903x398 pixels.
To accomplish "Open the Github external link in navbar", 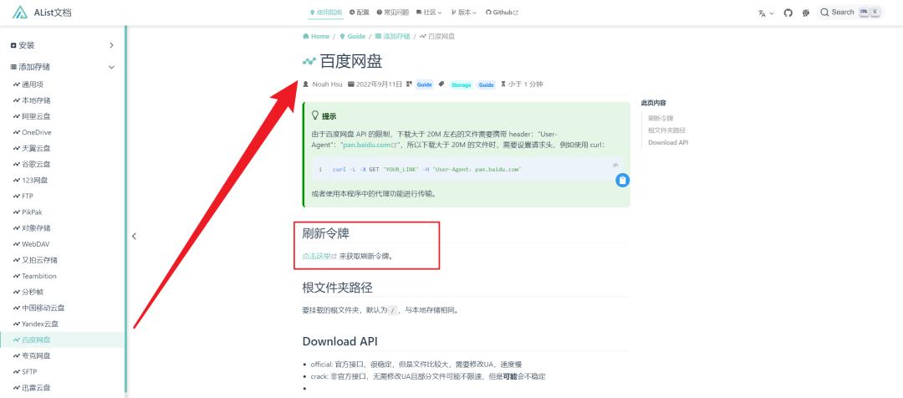I will [502, 12].
